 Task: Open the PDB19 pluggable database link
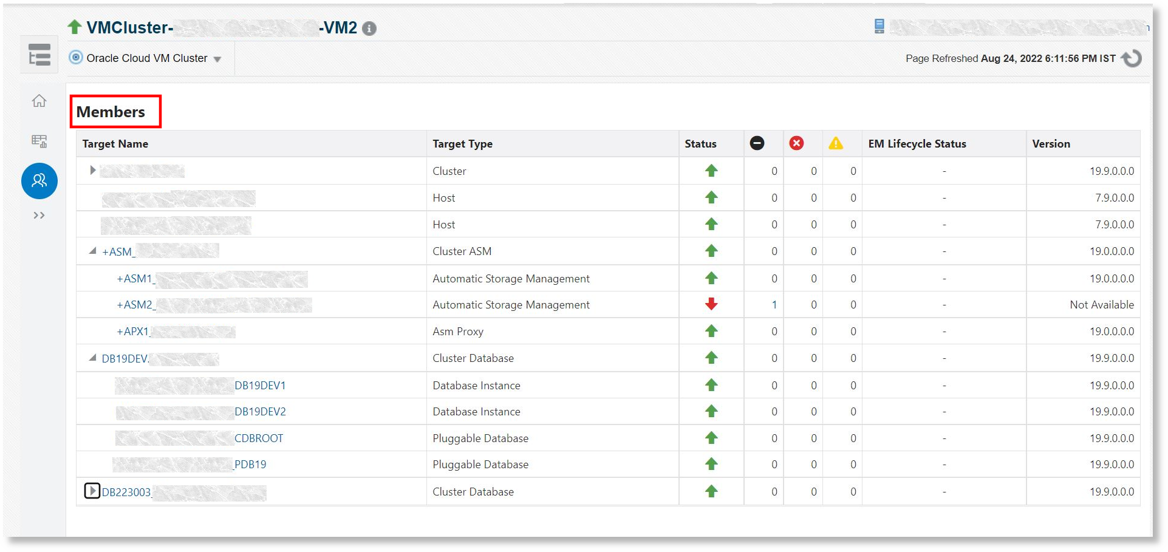pyautogui.click(x=250, y=465)
